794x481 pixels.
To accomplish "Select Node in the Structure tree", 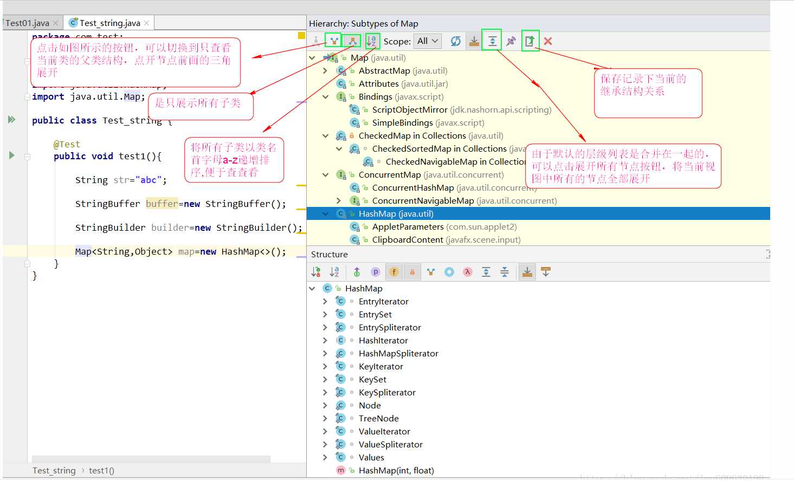I will tap(370, 405).
